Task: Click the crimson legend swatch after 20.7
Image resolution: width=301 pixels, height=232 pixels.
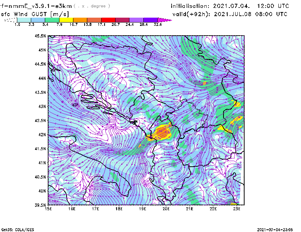Action: (122, 20)
